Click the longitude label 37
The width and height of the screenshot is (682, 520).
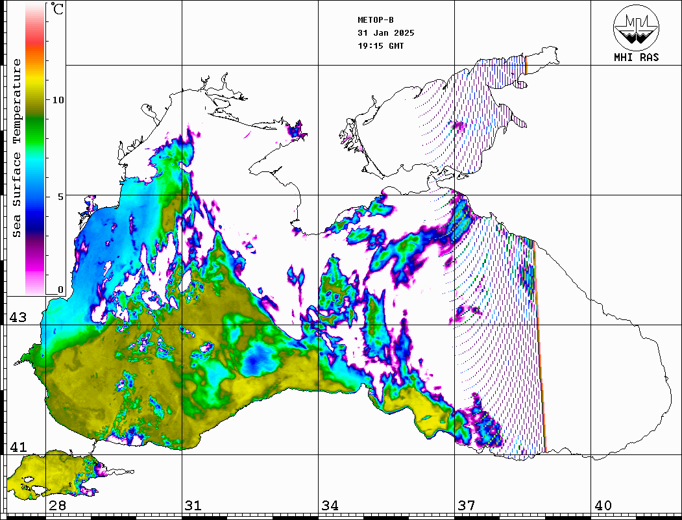(x=466, y=506)
